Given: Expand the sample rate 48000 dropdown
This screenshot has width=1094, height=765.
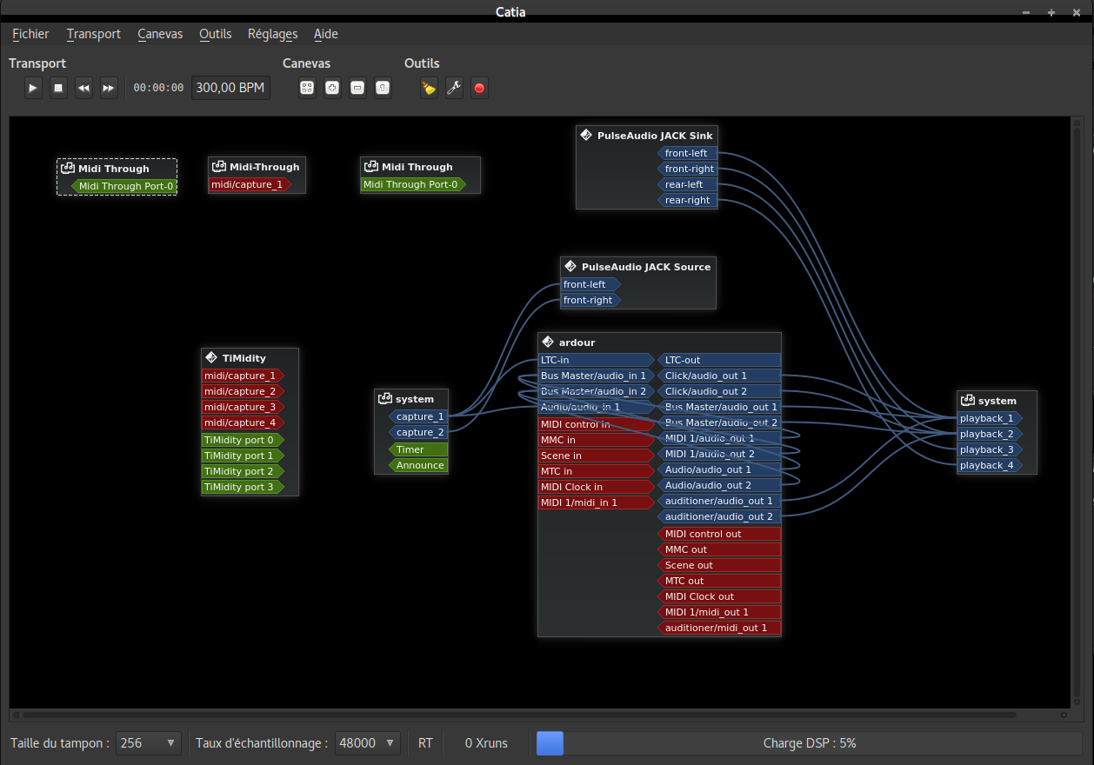Looking at the screenshot, I should click(x=368, y=743).
